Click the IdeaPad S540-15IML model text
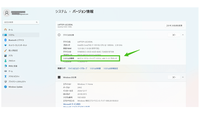 coord(65,27)
